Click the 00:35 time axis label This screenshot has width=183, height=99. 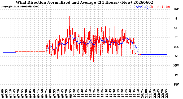pos(7,94)
